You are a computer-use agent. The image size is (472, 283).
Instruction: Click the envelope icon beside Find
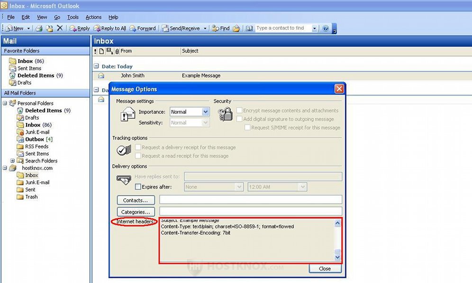click(236, 28)
